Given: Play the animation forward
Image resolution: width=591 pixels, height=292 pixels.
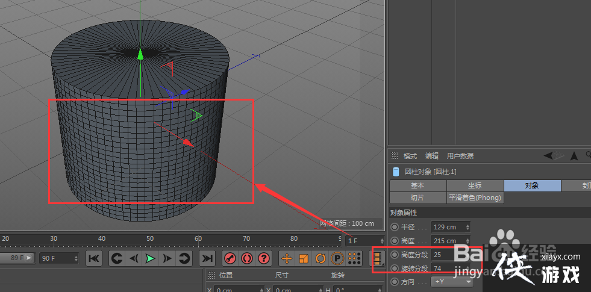Looking at the screenshot, I should (x=150, y=258).
